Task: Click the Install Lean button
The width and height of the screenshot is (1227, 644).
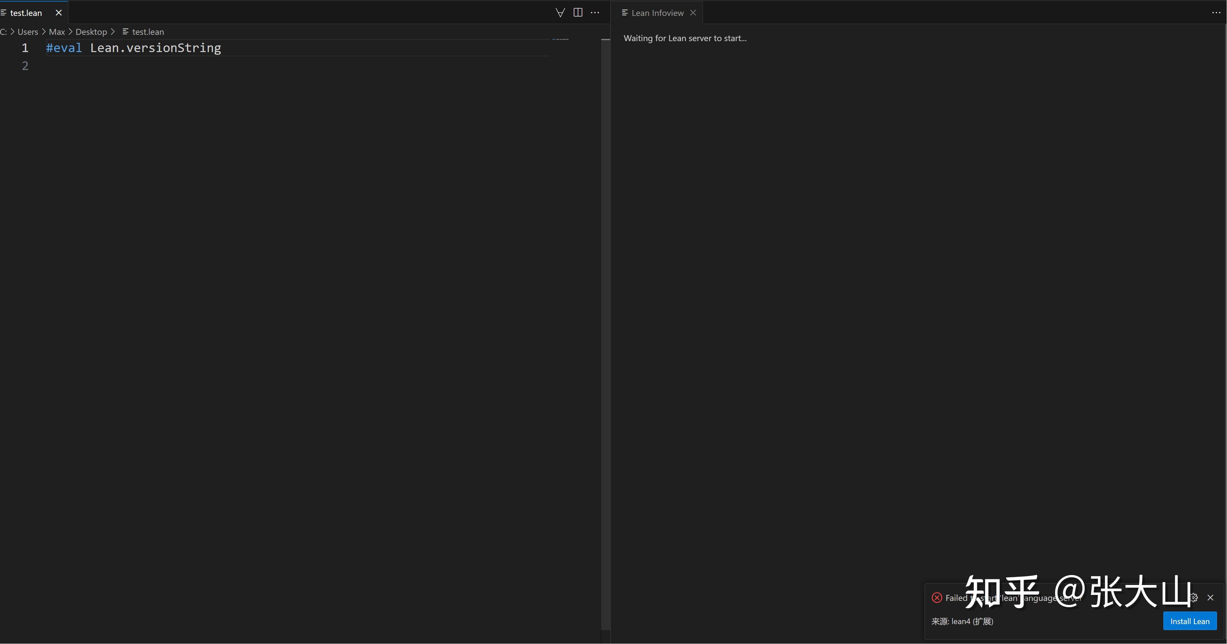Action: 1190,621
